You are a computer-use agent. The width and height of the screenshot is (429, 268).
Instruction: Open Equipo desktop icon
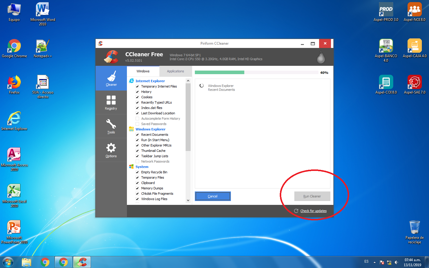pos(14,13)
